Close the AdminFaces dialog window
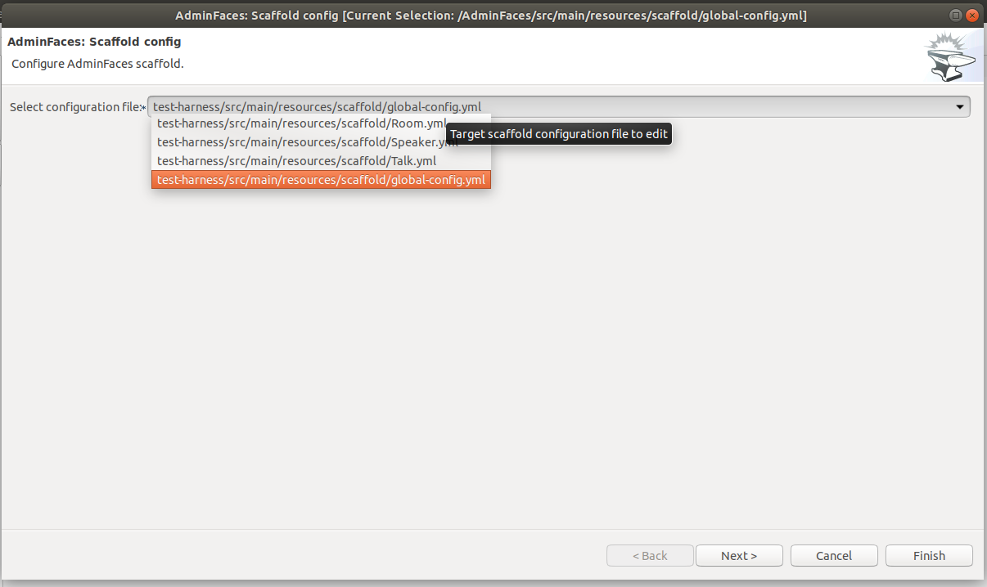 [972, 16]
